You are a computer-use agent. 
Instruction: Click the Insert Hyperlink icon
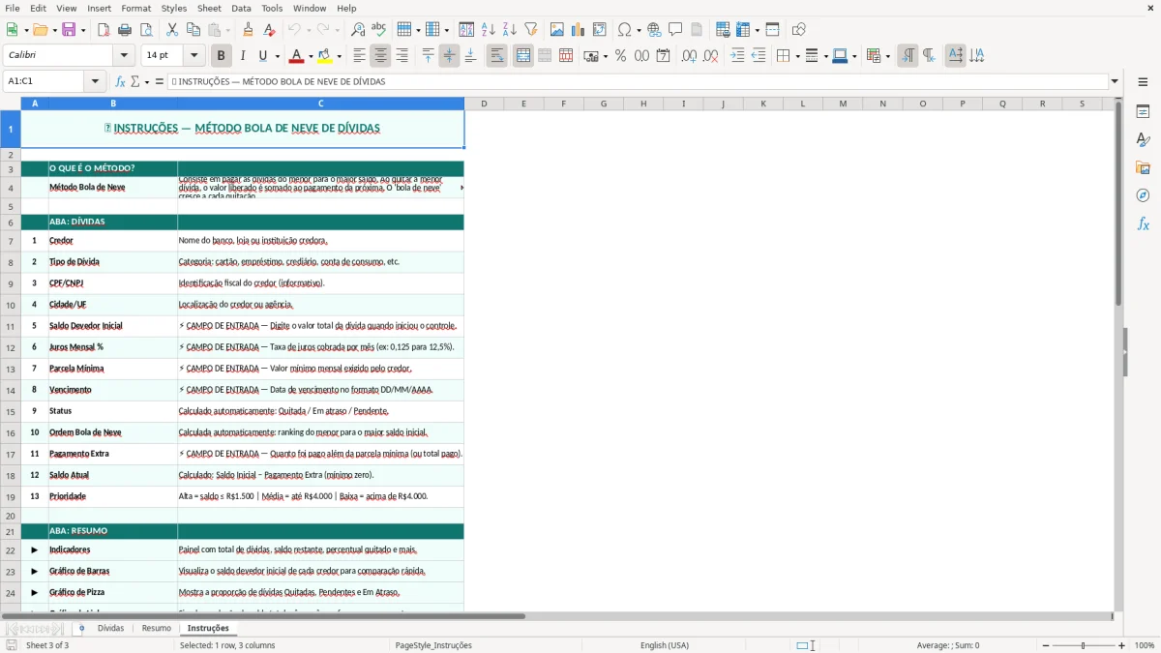654,30
